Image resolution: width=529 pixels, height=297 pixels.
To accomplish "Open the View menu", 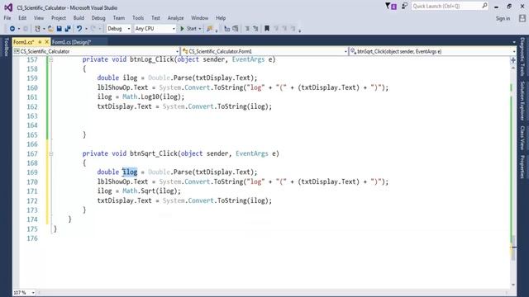I will coord(39,18).
